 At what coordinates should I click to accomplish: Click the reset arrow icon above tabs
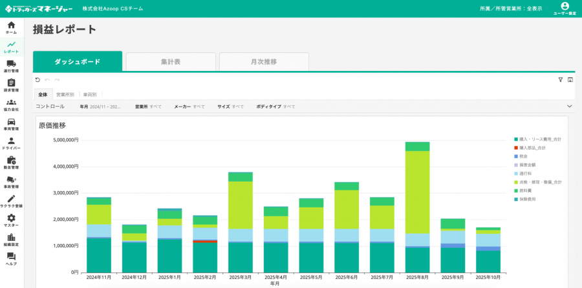pyautogui.click(x=38, y=80)
